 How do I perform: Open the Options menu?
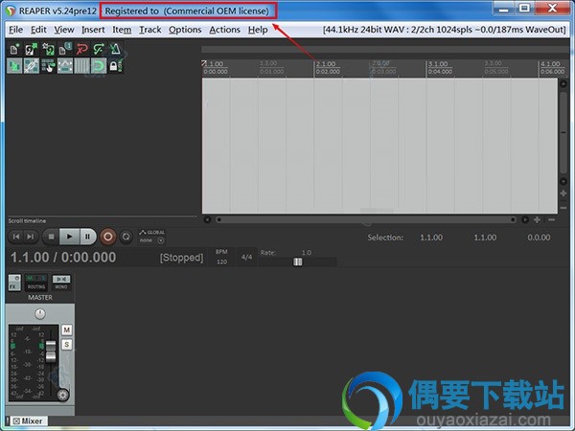point(185,30)
